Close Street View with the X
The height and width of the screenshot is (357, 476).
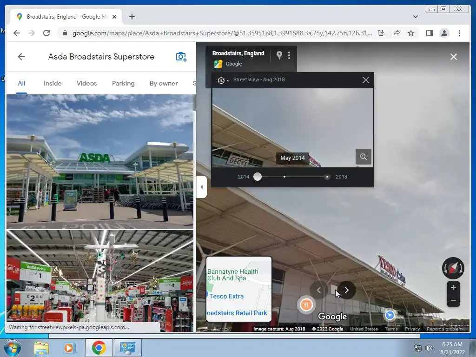click(454, 57)
